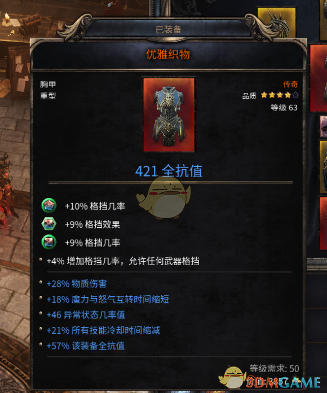327x393 pixels.
Task: Click the +46 异常状态几率值 affix line
Action: tap(86, 315)
